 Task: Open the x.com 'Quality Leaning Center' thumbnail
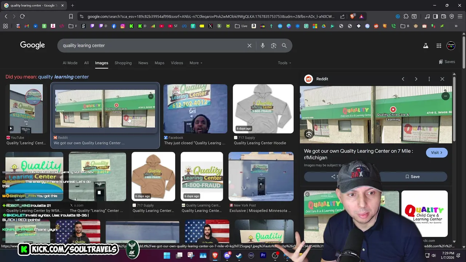(97, 176)
